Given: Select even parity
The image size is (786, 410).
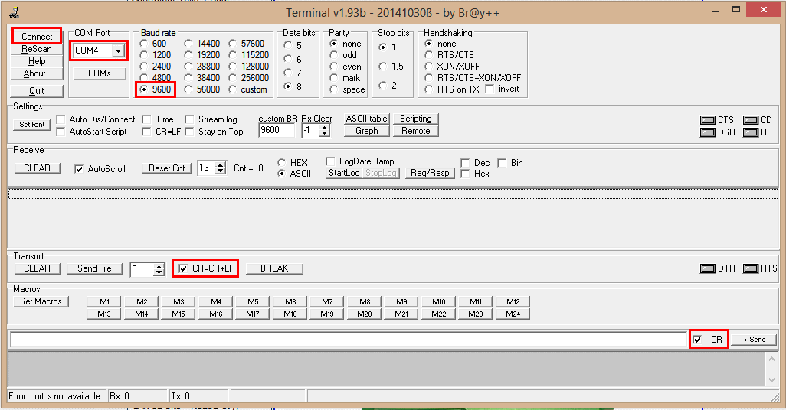Looking at the screenshot, I should [334, 67].
